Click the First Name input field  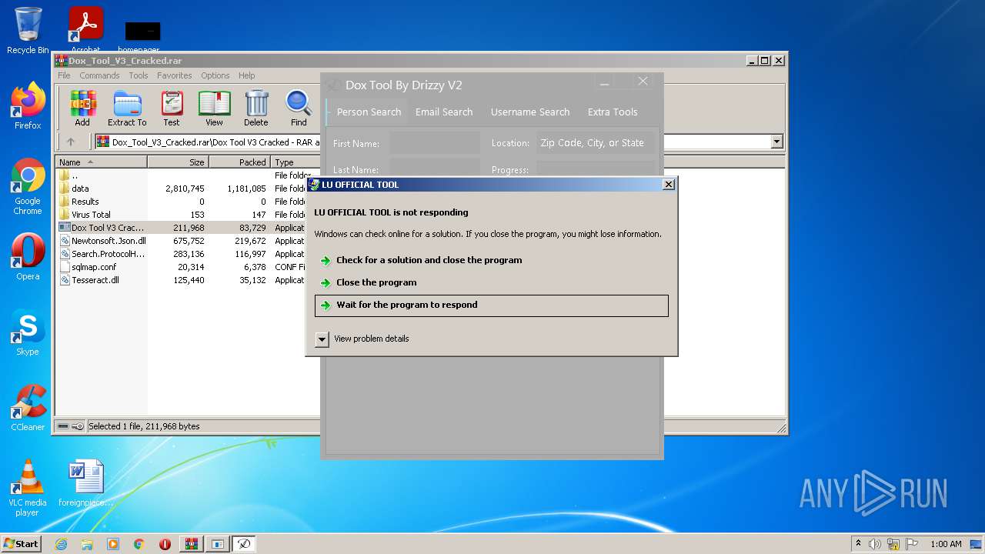tap(435, 143)
